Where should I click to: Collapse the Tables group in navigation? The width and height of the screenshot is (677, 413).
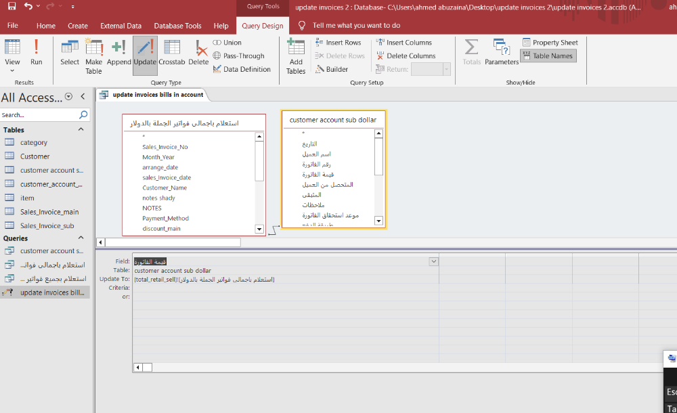pyautogui.click(x=81, y=130)
